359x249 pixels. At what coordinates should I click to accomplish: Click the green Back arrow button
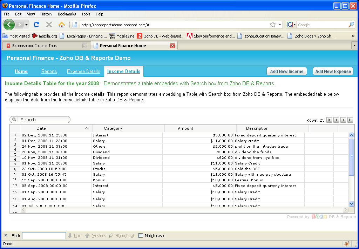pos(9,25)
